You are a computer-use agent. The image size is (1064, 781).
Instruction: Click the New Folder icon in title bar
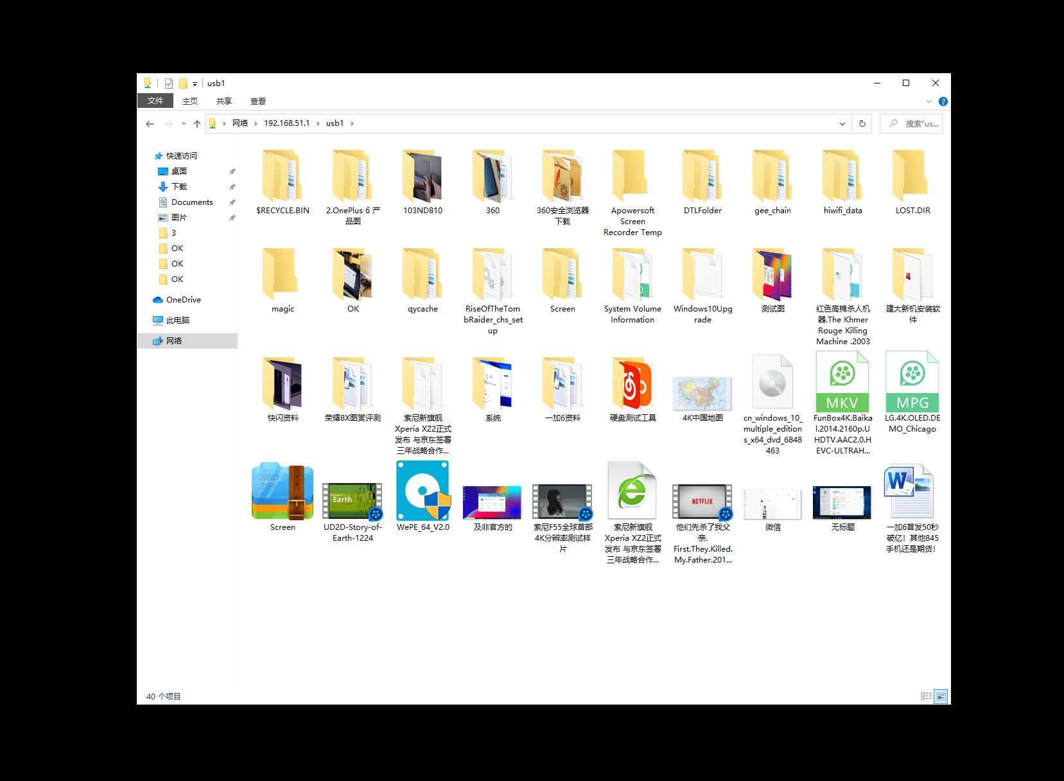pyautogui.click(x=183, y=83)
